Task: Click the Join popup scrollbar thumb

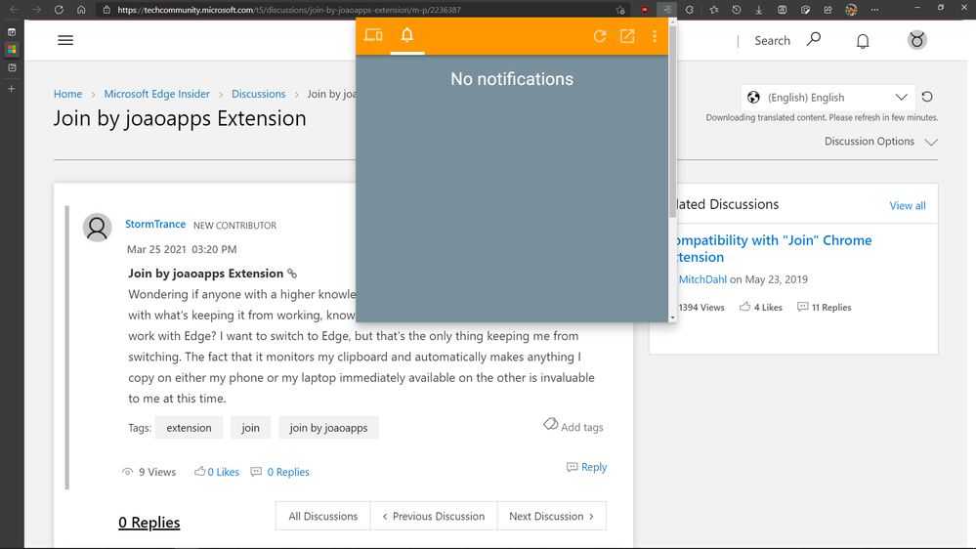Action: [672, 121]
